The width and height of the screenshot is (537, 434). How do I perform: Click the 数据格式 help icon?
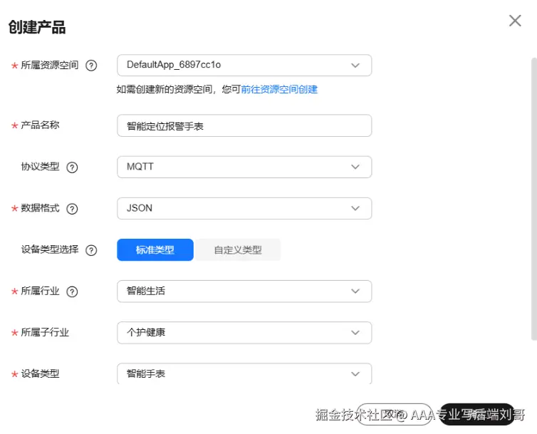click(x=72, y=208)
